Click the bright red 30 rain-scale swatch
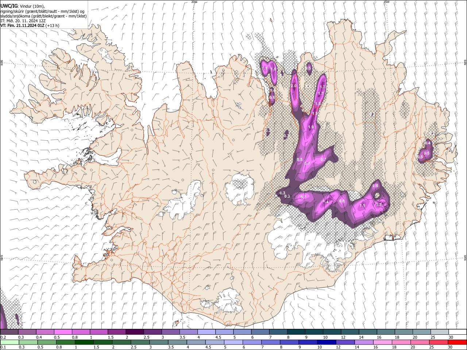 [x=458, y=342]
